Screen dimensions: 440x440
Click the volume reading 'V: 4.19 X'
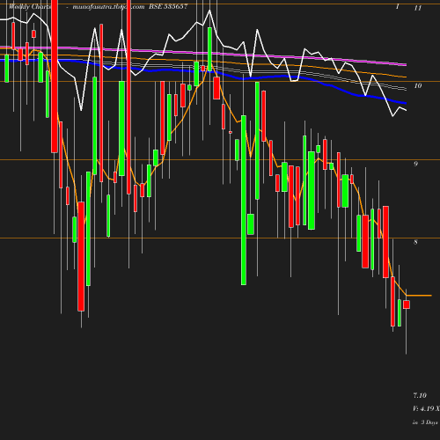click(x=426, y=408)
